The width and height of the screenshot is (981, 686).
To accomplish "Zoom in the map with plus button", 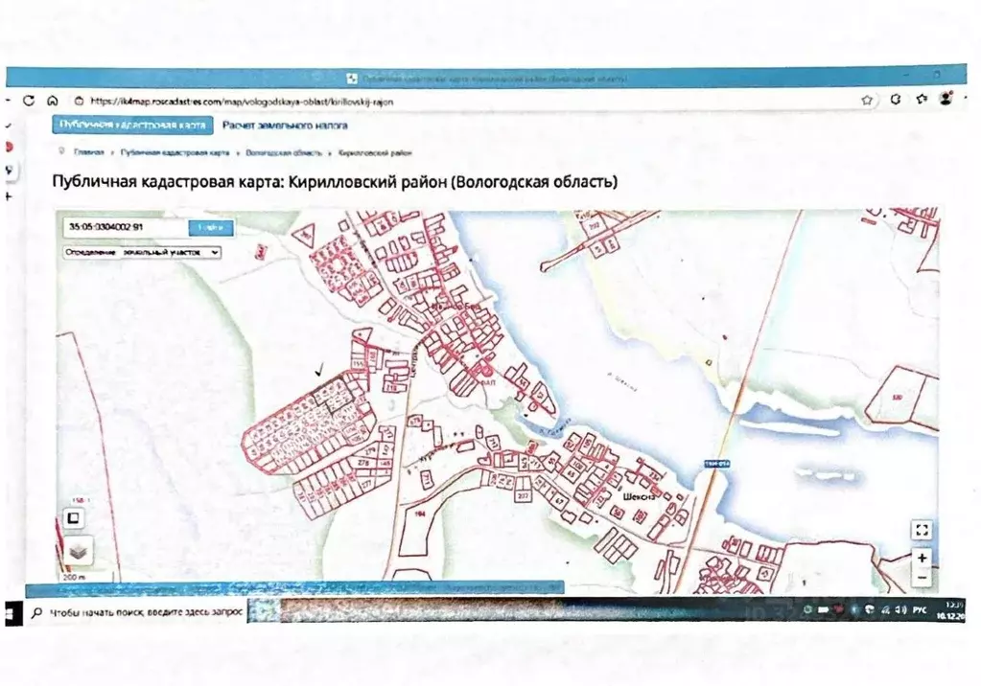I will point(922,558).
